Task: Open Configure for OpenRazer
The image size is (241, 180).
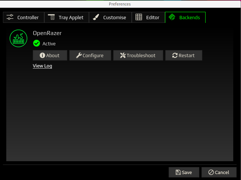Action: pyautogui.click(x=90, y=55)
